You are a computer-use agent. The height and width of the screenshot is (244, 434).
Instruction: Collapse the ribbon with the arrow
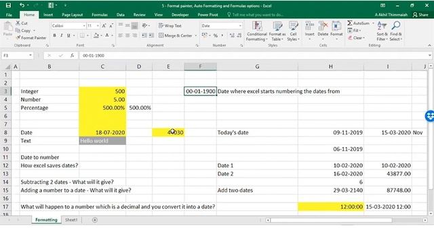click(429, 45)
